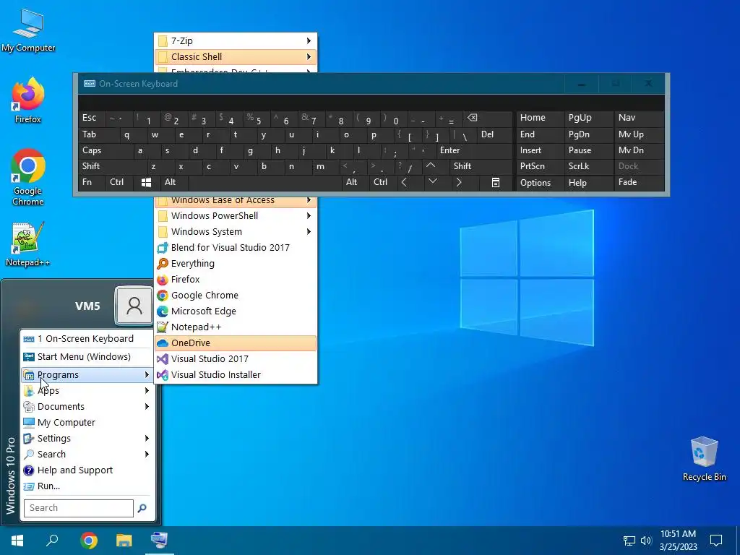Launch Everything from Programs menu
This screenshot has height=555, width=740.
coord(236,264)
